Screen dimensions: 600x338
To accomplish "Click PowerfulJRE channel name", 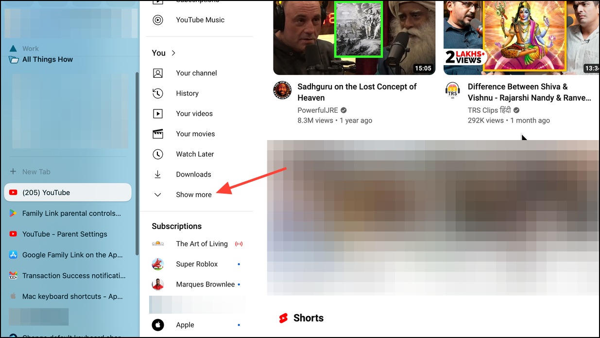I will (x=318, y=110).
